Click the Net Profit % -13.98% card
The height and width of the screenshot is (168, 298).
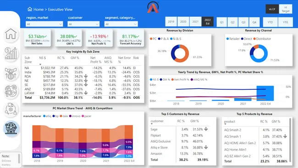(99, 38)
